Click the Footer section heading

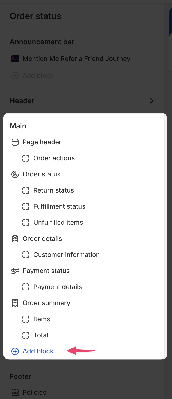tap(20, 376)
